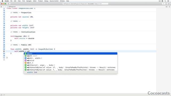Viewport: 171px width, 96px height.
Task: Click the bottom bar execute playground play button
Action: (x=4, y=95)
